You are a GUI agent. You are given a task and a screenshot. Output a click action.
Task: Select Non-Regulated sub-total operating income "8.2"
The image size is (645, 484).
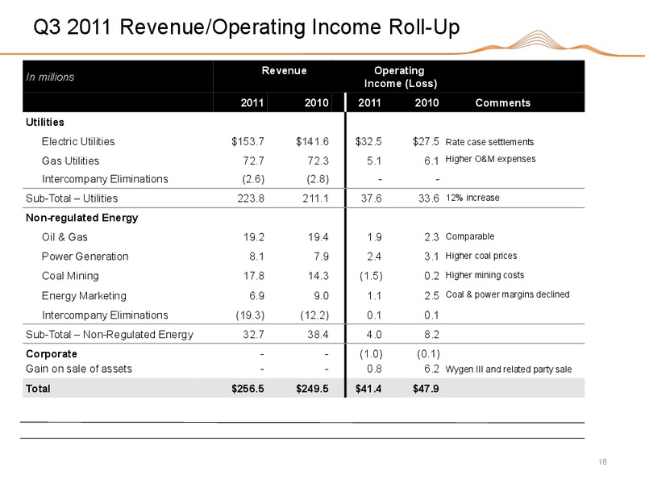[x=431, y=335]
